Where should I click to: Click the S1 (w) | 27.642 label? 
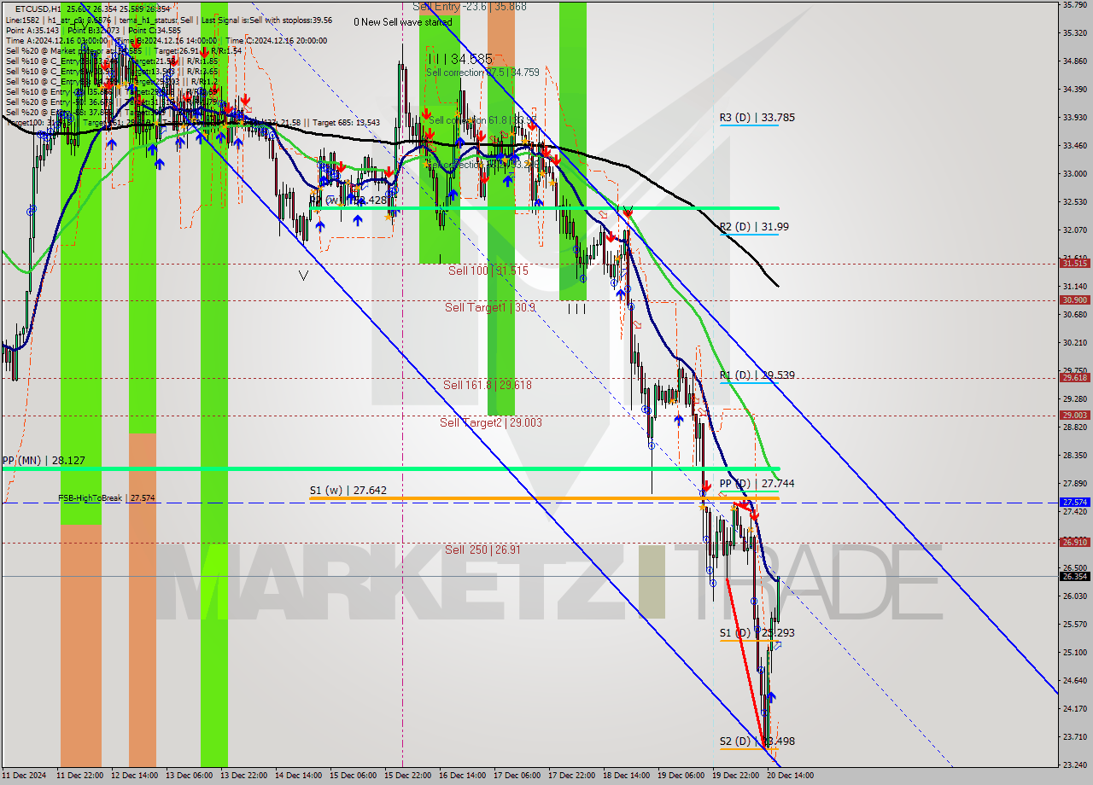[x=348, y=491]
